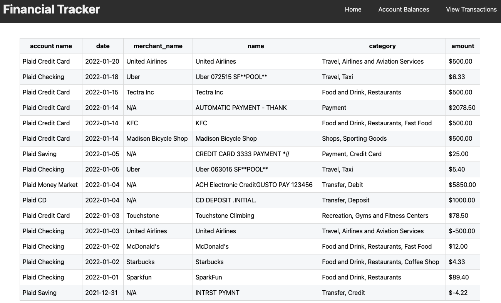
Task: Open View Transactions link
Action: (471, 9)
